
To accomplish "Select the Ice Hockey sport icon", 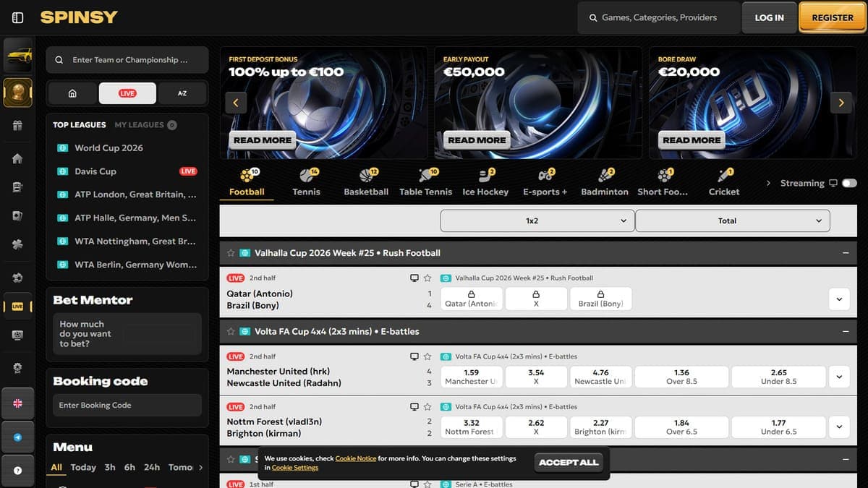I will (485, 182).
